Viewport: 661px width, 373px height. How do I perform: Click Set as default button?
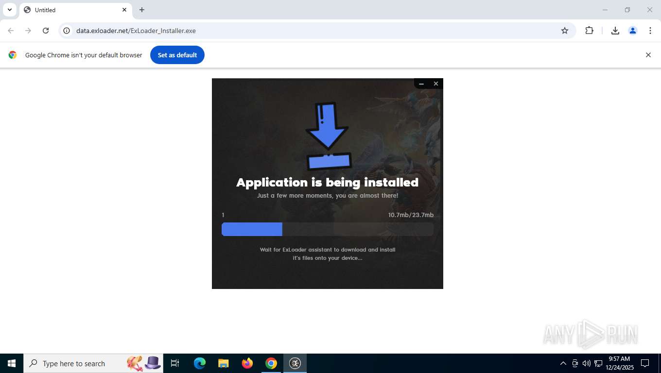pyautogui.click(x=177, y=55)
